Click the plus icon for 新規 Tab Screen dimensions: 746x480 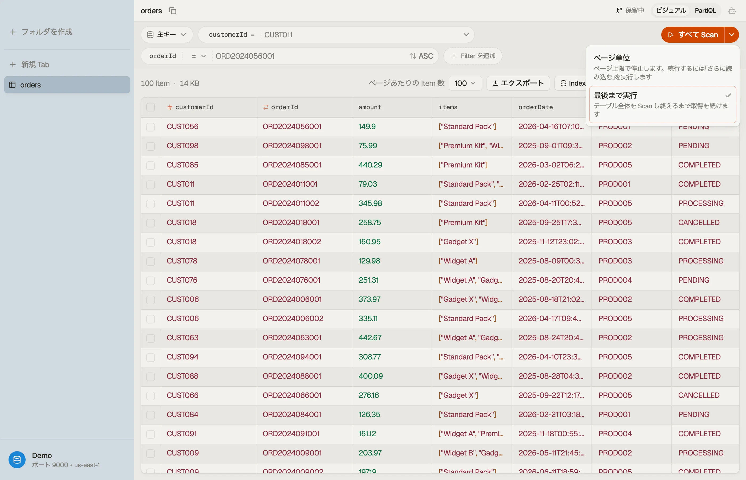13,65
